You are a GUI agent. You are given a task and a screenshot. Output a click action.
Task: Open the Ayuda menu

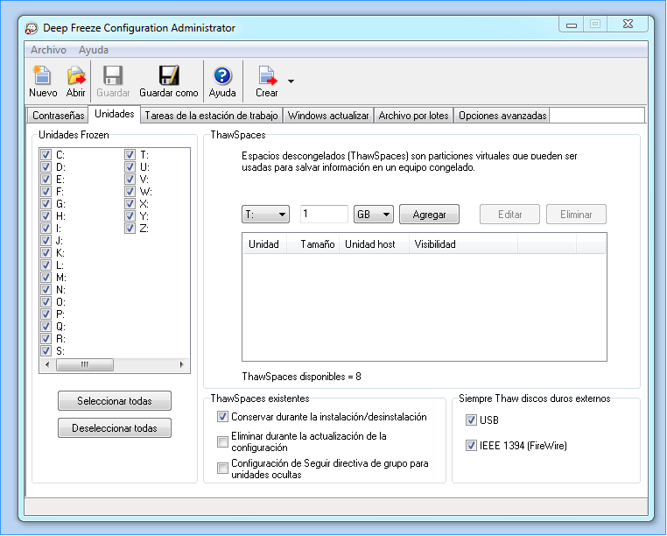[x=93, y=50]
